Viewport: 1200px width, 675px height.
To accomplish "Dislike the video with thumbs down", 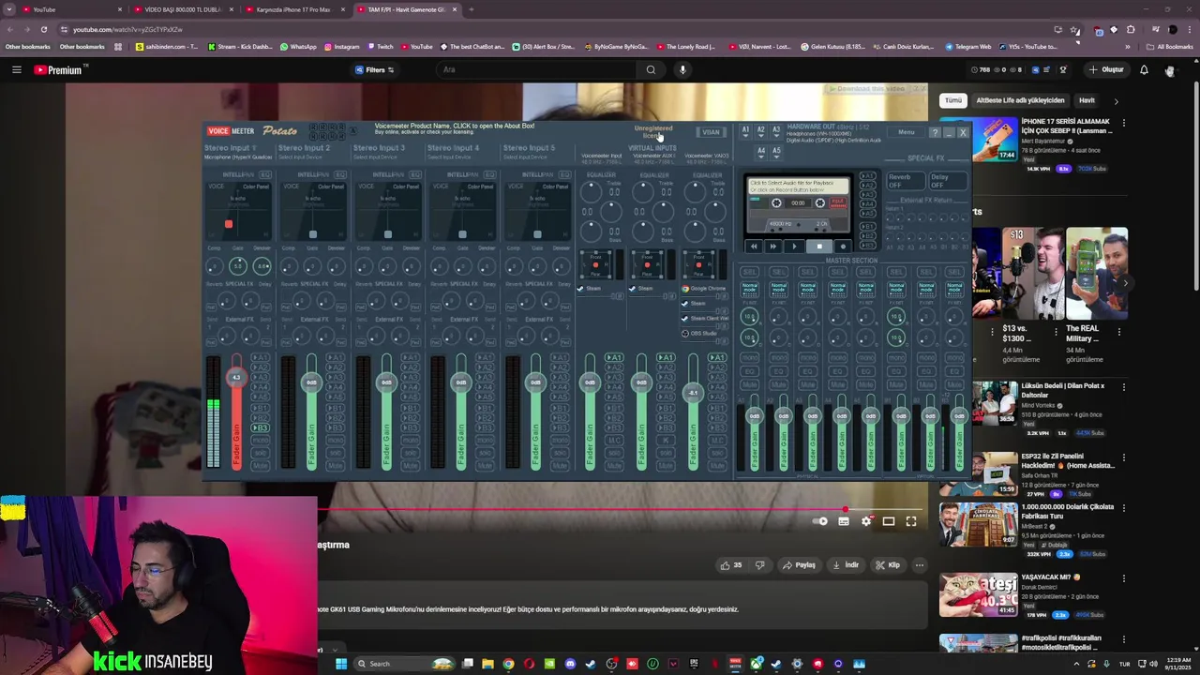I will (759, 565).
